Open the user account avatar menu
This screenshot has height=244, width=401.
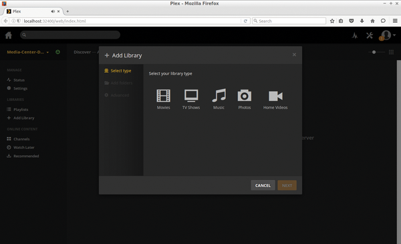(x=386, y=35)
